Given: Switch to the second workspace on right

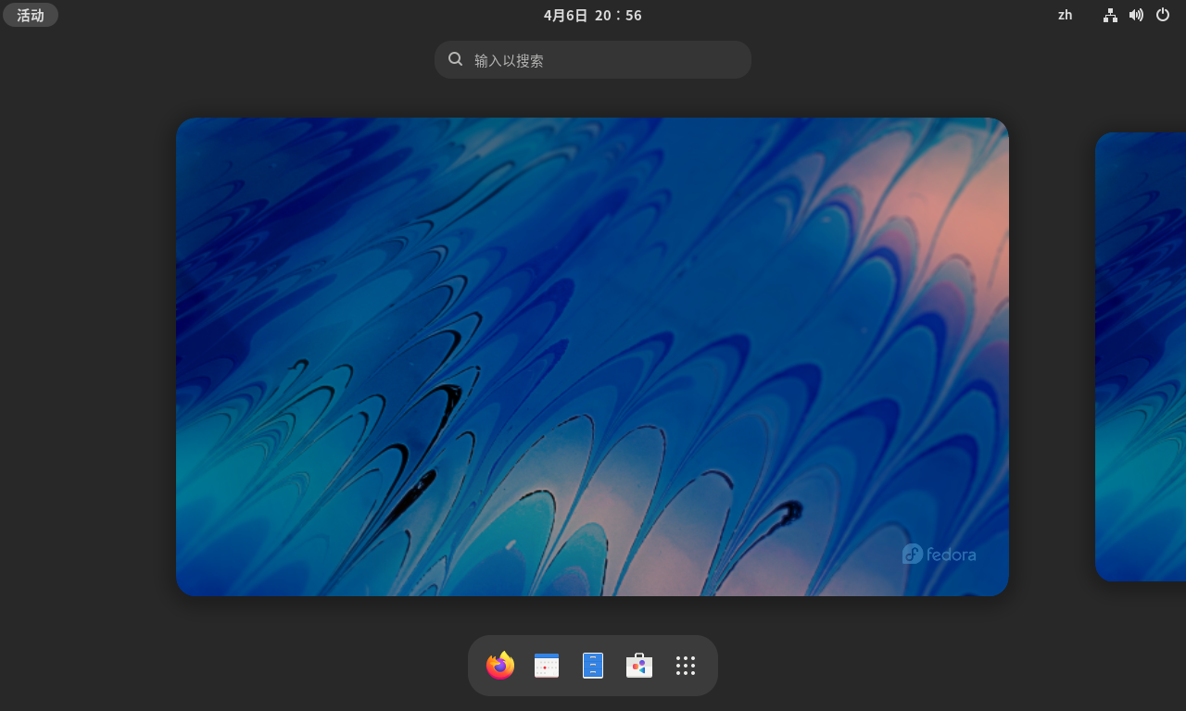Looking at the screenshot, I should click(1141, 356).
